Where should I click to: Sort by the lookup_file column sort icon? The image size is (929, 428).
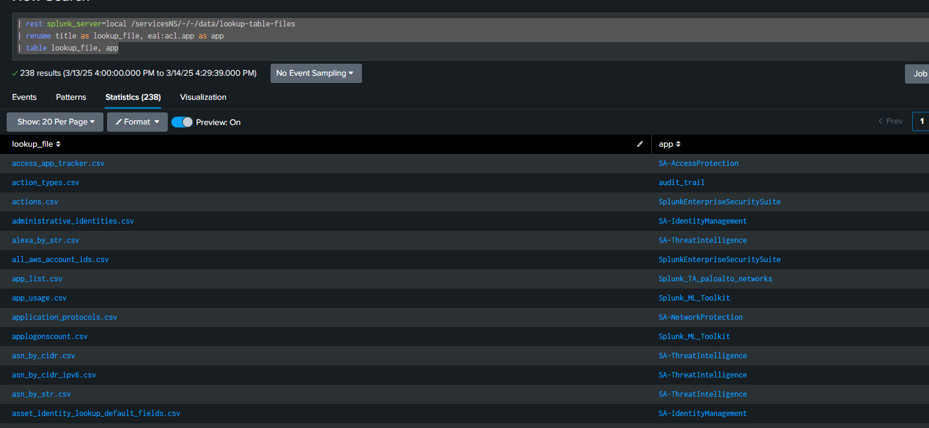[58, 144]
